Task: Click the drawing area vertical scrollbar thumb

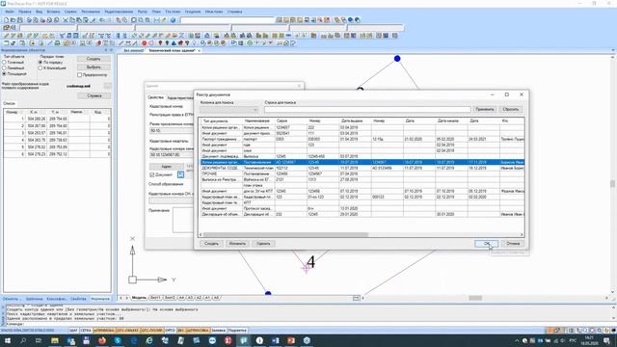Action: pos(613,184)
